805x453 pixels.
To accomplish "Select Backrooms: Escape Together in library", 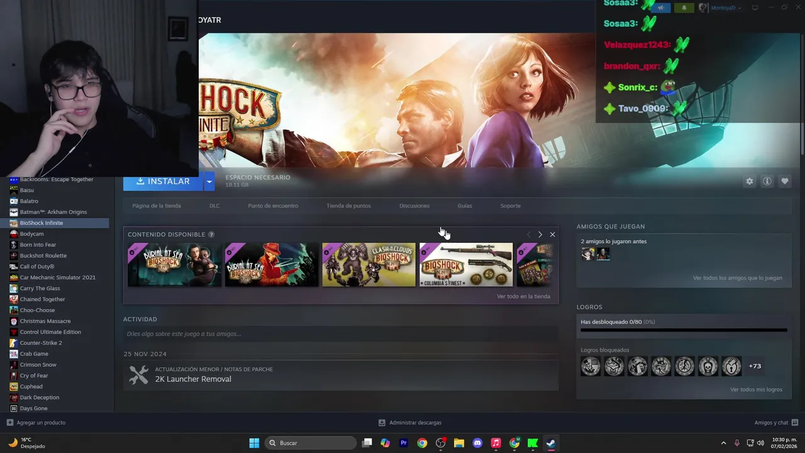I will pos(57,179).
